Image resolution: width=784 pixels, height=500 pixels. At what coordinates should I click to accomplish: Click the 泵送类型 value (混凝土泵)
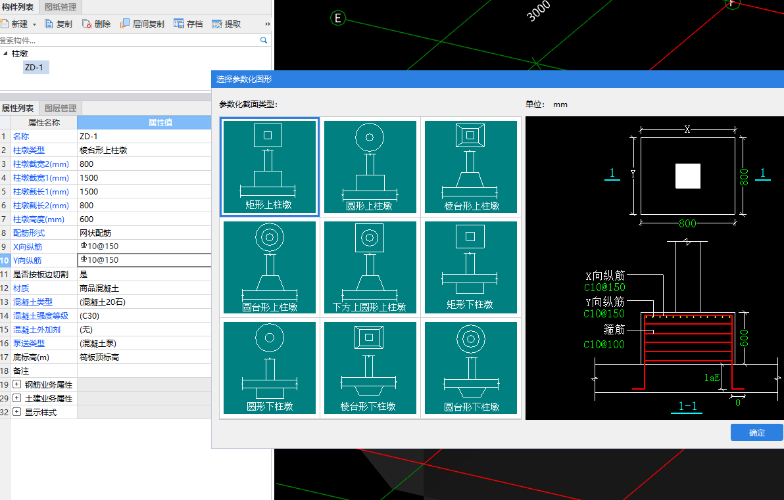[x=144, y=343]
